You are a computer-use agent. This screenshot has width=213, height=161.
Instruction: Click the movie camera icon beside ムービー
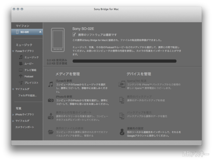(21, 64)
